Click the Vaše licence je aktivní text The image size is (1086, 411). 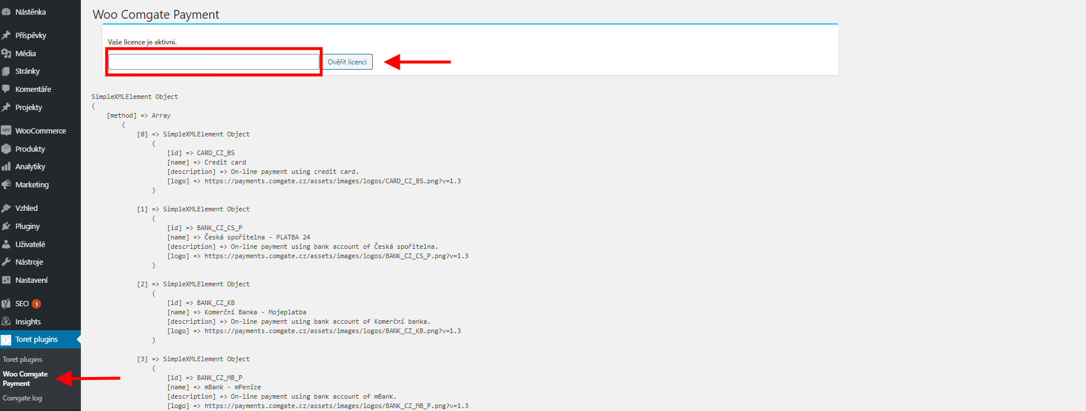[142, 42]
